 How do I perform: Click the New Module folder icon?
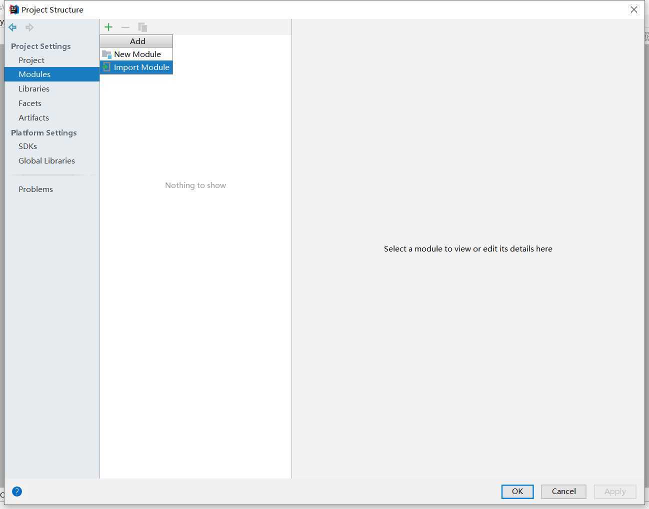point(106,54)
